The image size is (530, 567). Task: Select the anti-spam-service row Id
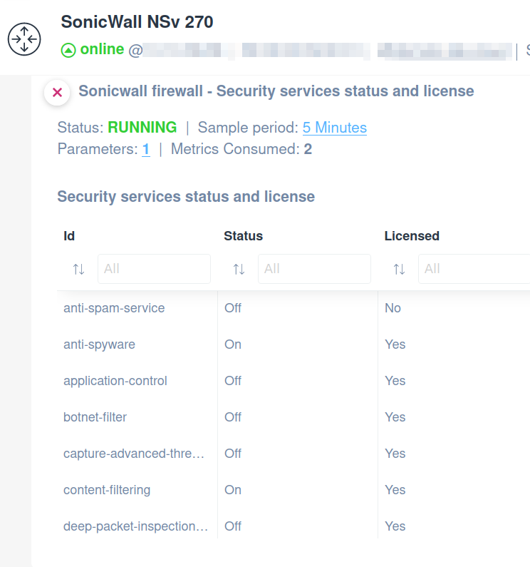point(114,308)
